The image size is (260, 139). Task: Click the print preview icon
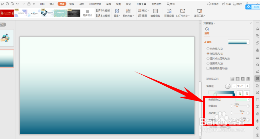point(12,4)
